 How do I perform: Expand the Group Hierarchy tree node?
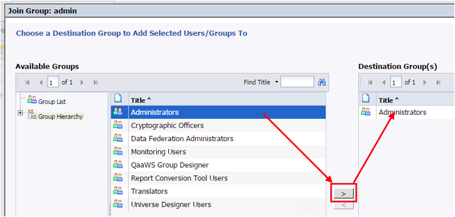pyautogui.click(x=20, y=113)
